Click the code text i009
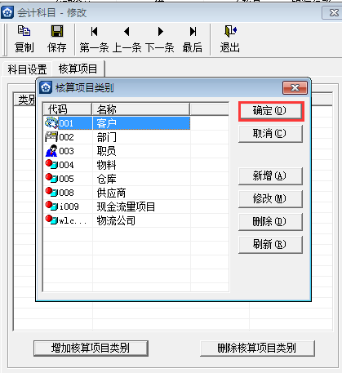342x373 pixels. (x=69, y=206)
